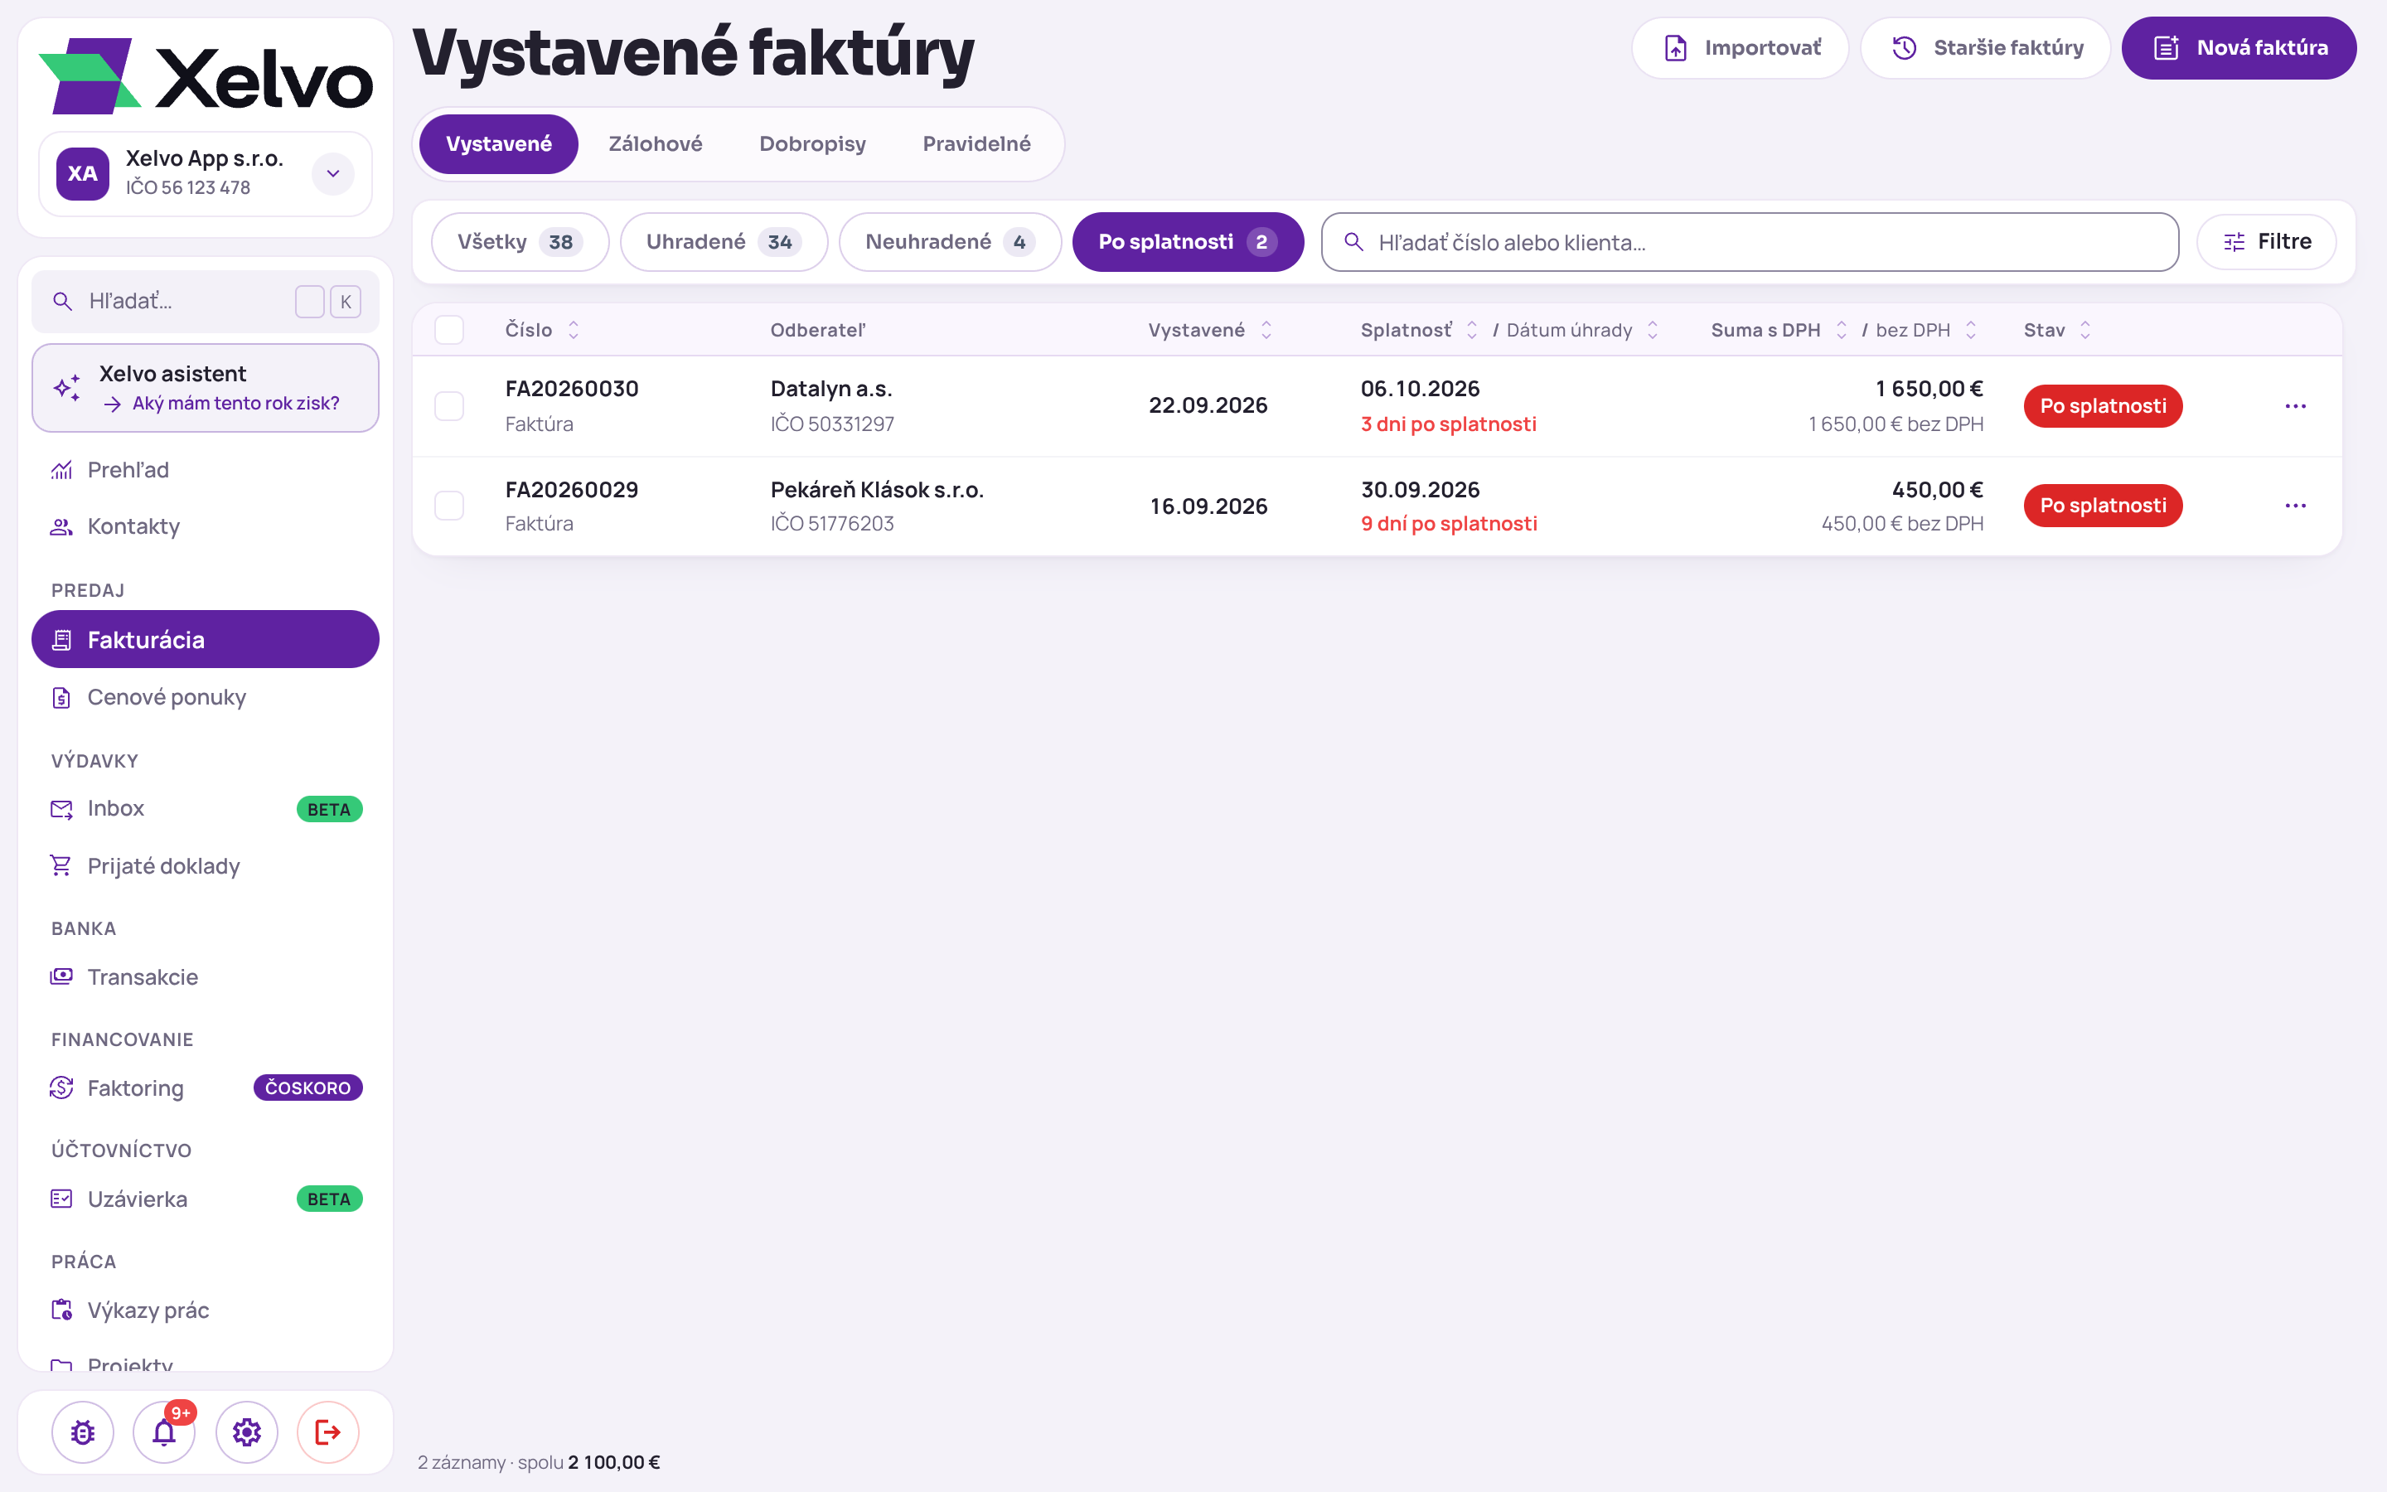Open more actions for FA20260029
This screenshot has width=2387, height=1492.
[2295, 506]
